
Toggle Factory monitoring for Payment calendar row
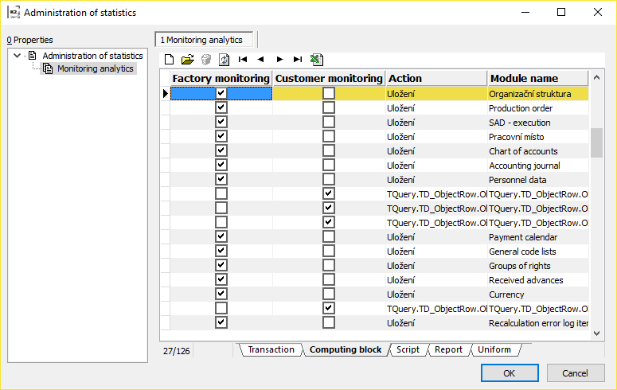pos(221,237)
